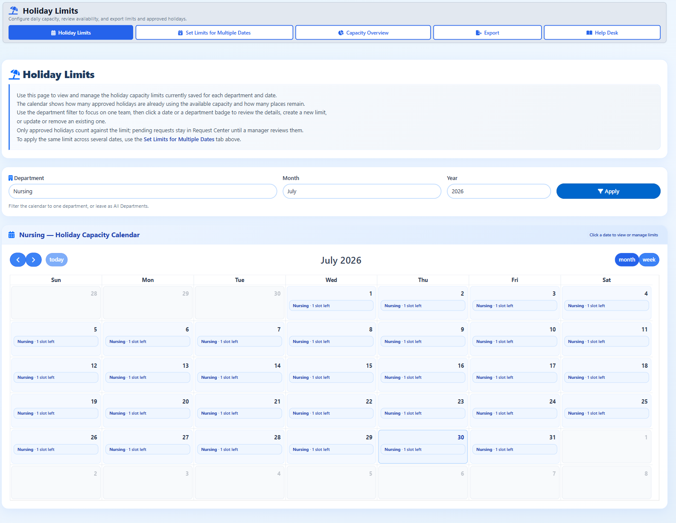Open the Nursing badge on July 14
676x523 pixels.
[239, 378]
